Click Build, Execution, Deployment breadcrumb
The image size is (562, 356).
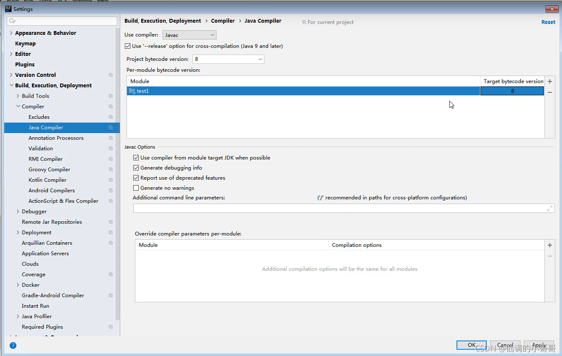coord(163,21)
